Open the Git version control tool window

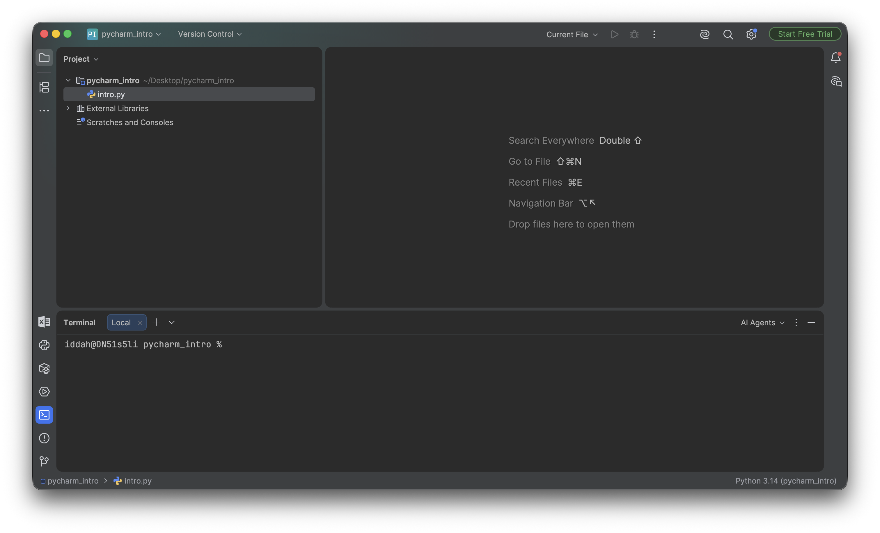coord(44,461)
